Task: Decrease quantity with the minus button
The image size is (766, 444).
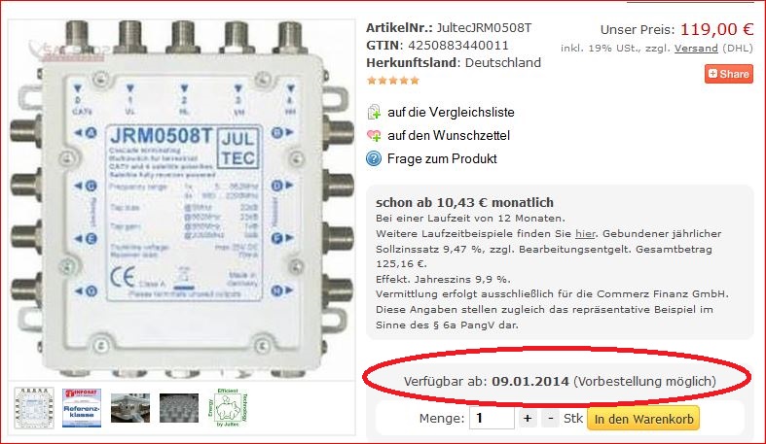Action: (x=551, y=418)
